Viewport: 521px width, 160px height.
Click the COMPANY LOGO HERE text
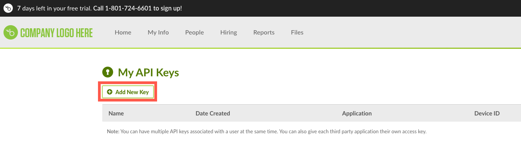(56, 33)
